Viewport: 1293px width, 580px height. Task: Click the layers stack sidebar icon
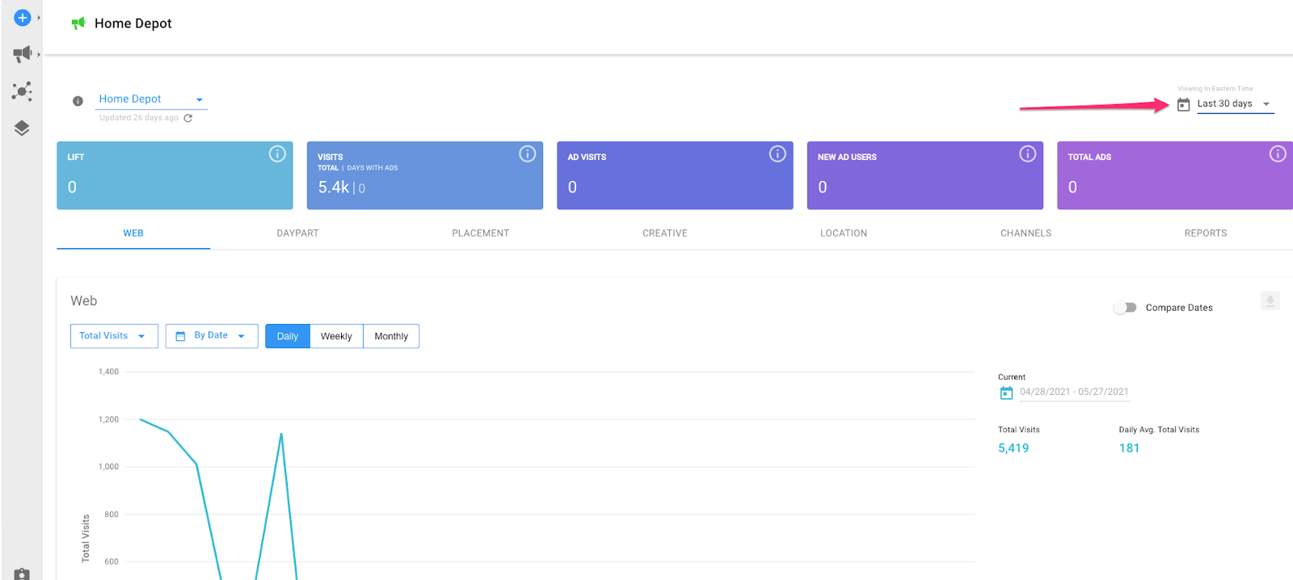tap(22, 128)
